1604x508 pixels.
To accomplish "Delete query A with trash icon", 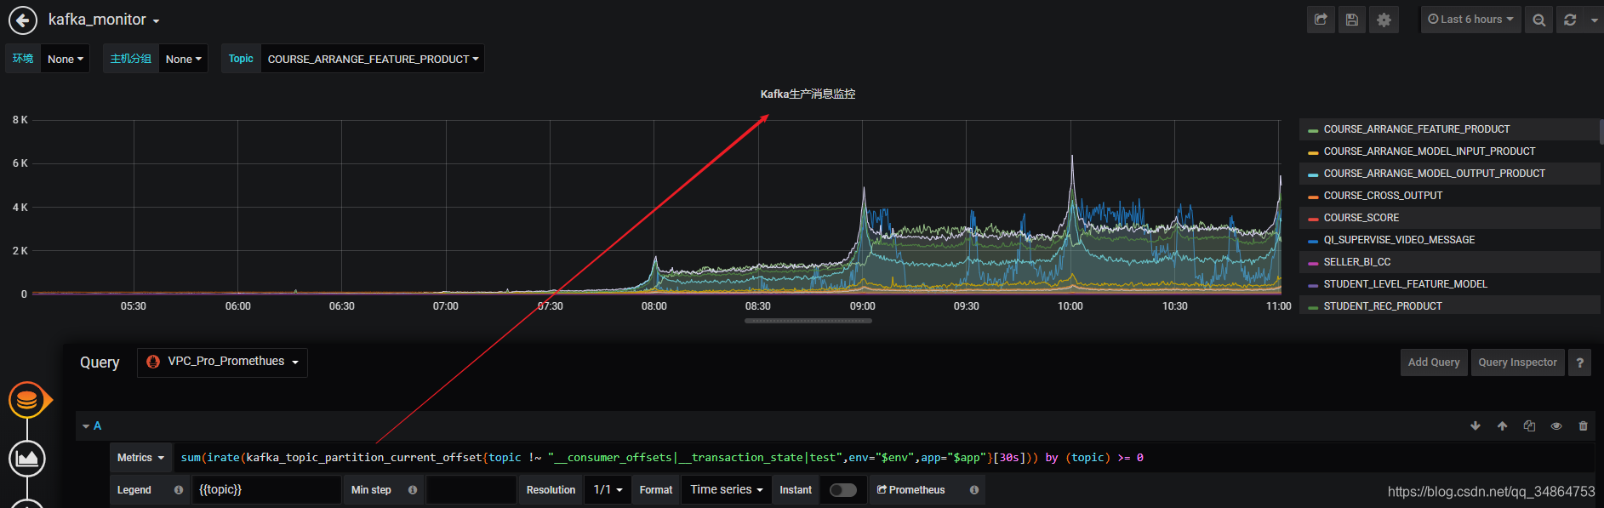I will tap(1583, 426).
